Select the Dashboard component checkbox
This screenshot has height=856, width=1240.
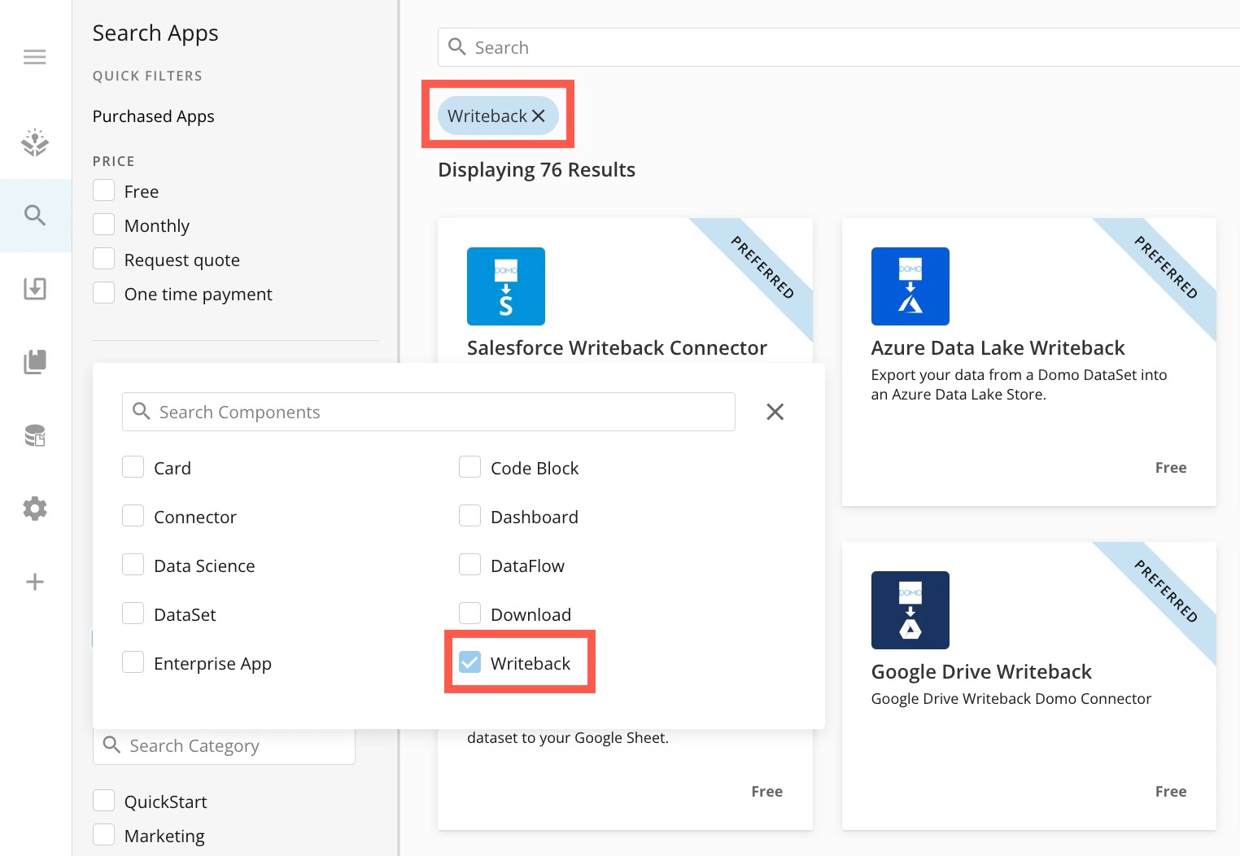pos(469,516)
